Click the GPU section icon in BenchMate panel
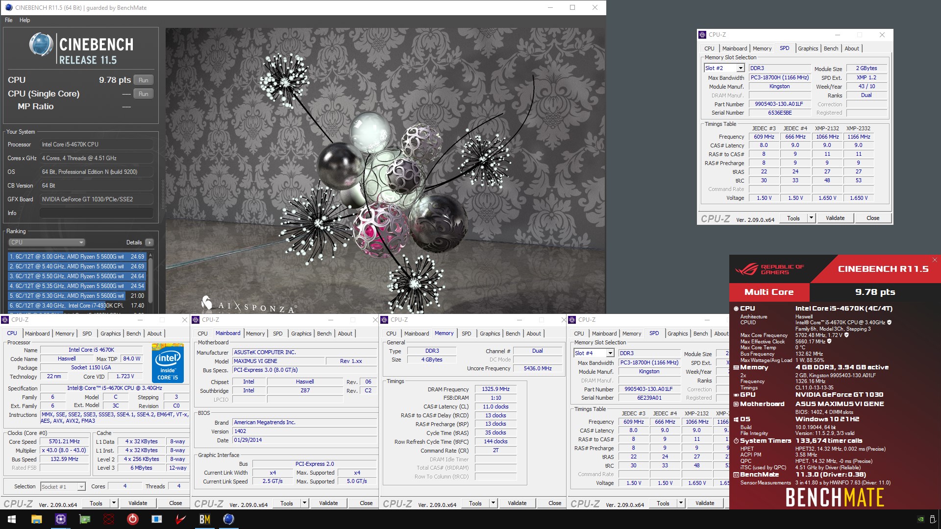 (736, 395)
